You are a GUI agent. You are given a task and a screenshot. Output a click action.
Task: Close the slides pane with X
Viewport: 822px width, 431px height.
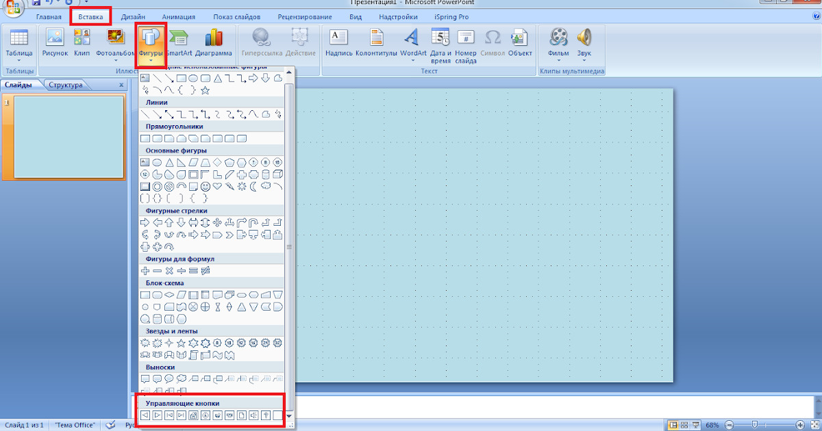tap(121, 85)
